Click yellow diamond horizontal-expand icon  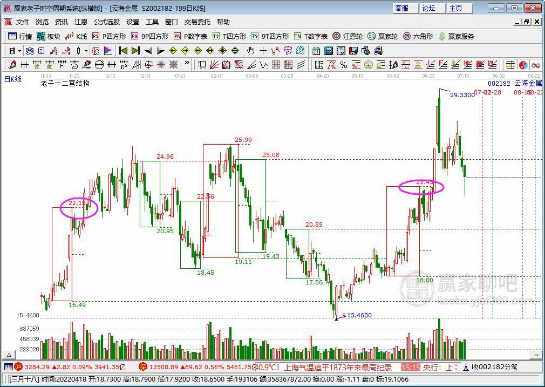198,51
